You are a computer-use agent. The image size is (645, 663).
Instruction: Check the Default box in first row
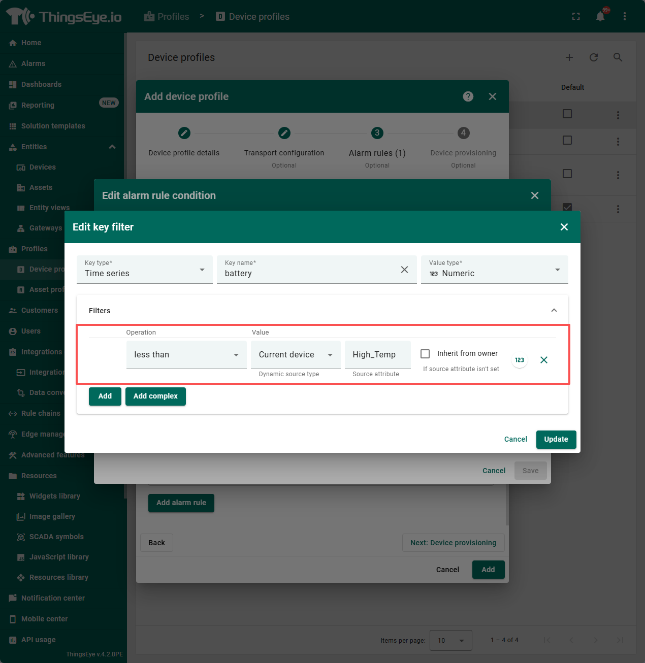click(x=567, y=114)
